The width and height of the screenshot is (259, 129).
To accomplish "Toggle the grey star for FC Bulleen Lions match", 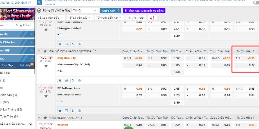I will [46, 96].
